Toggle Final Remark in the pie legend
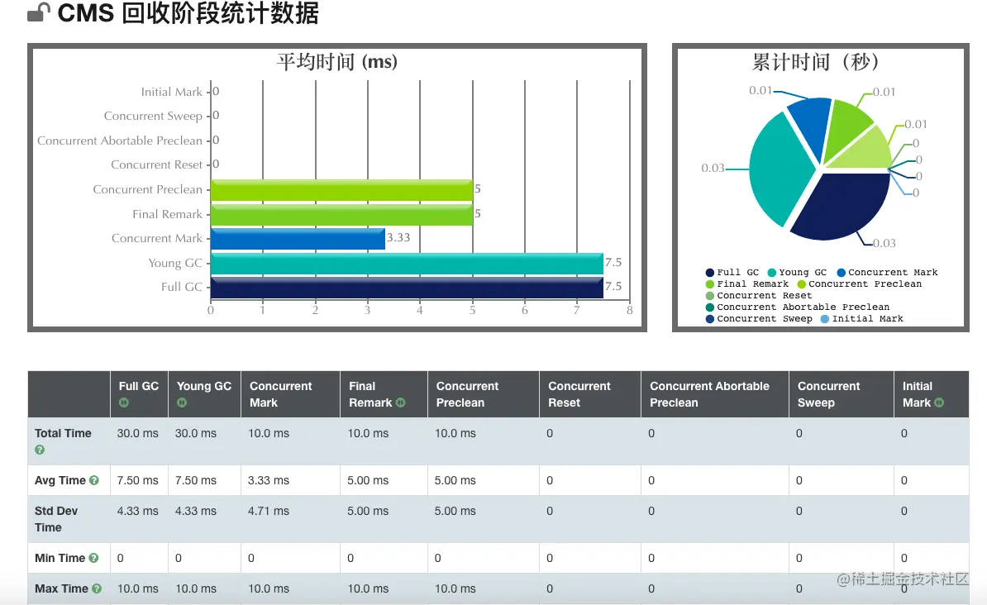 point(746,284)
